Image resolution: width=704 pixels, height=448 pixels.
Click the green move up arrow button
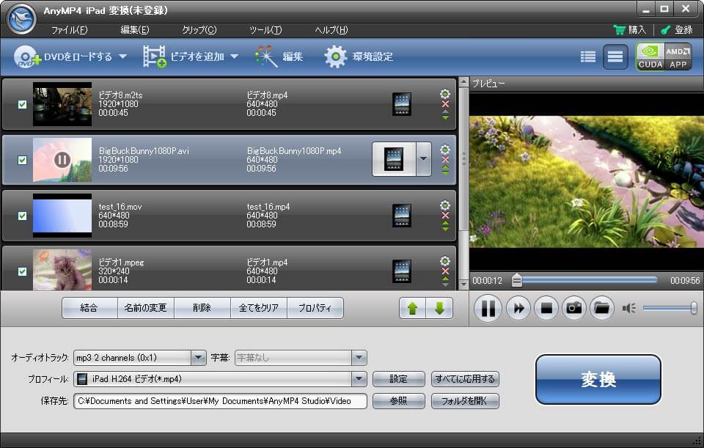point(412,308)
